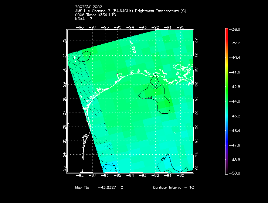Click the 26 label on the left latitude axis

[64, 127]
